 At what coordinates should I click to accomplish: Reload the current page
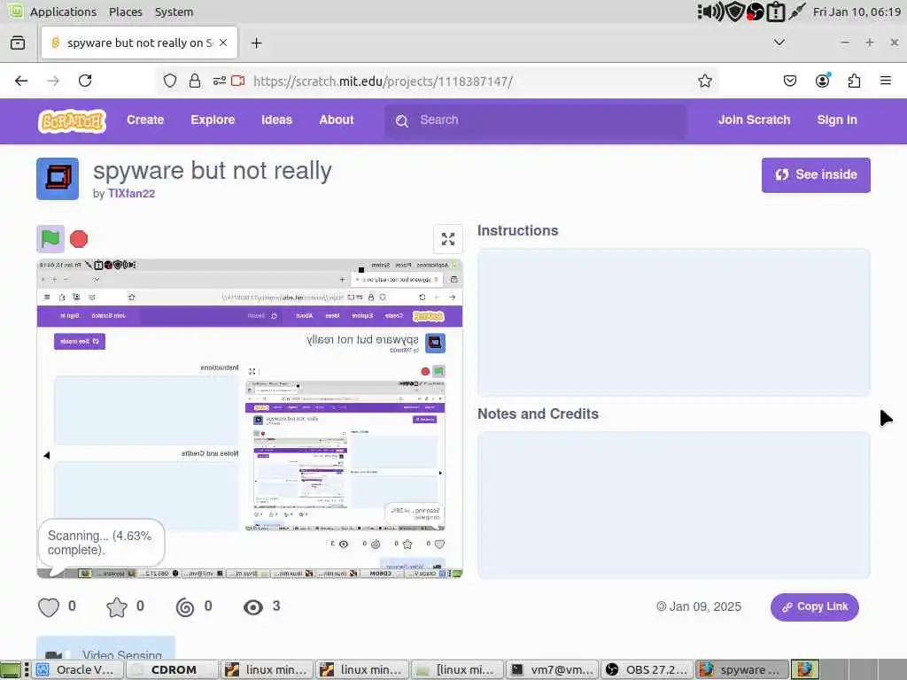point(85,81)
